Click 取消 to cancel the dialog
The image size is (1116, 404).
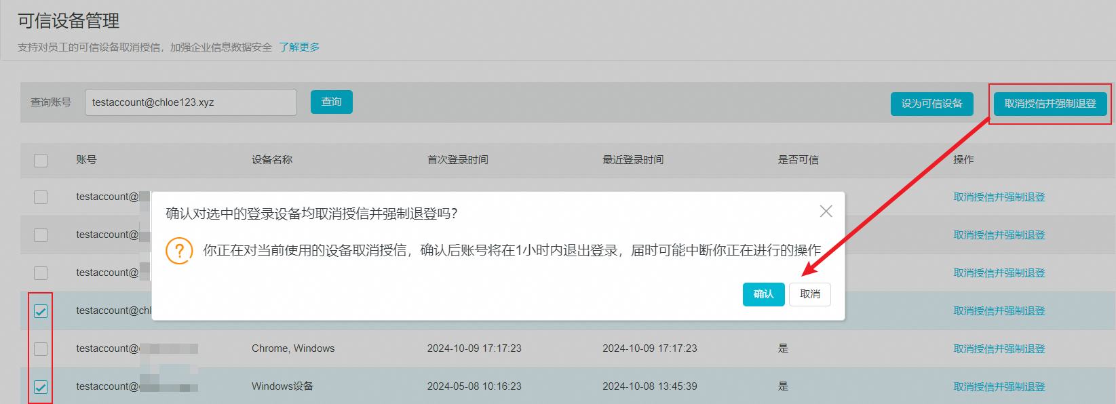coord(809,294)
